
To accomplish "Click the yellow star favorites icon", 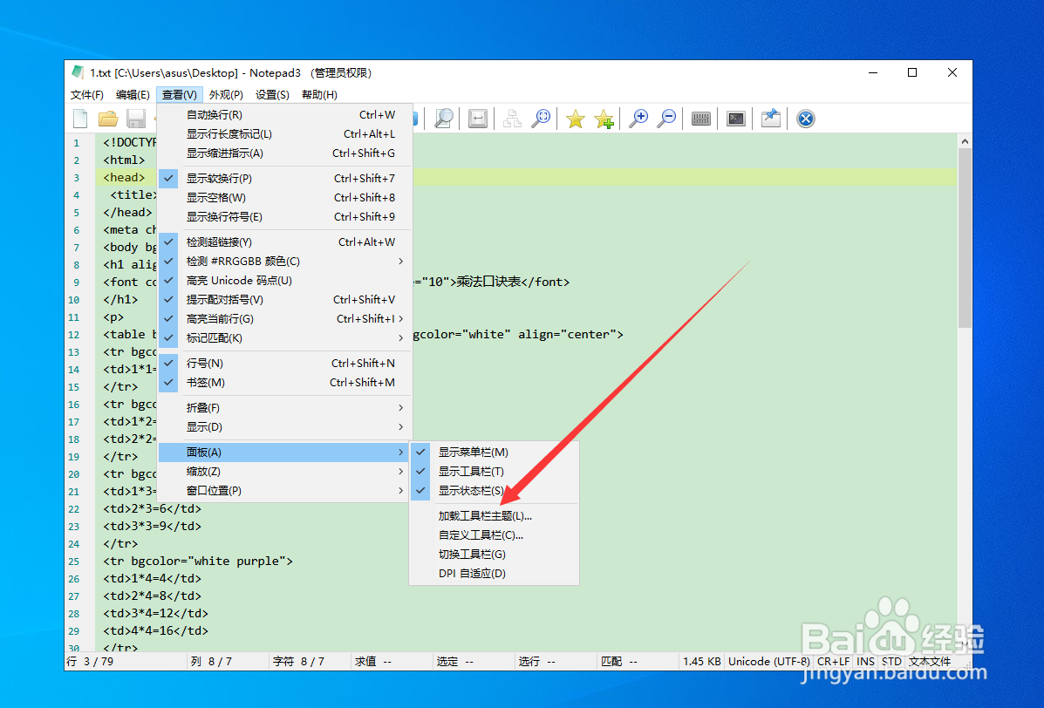I will click(x=575, y=118).
